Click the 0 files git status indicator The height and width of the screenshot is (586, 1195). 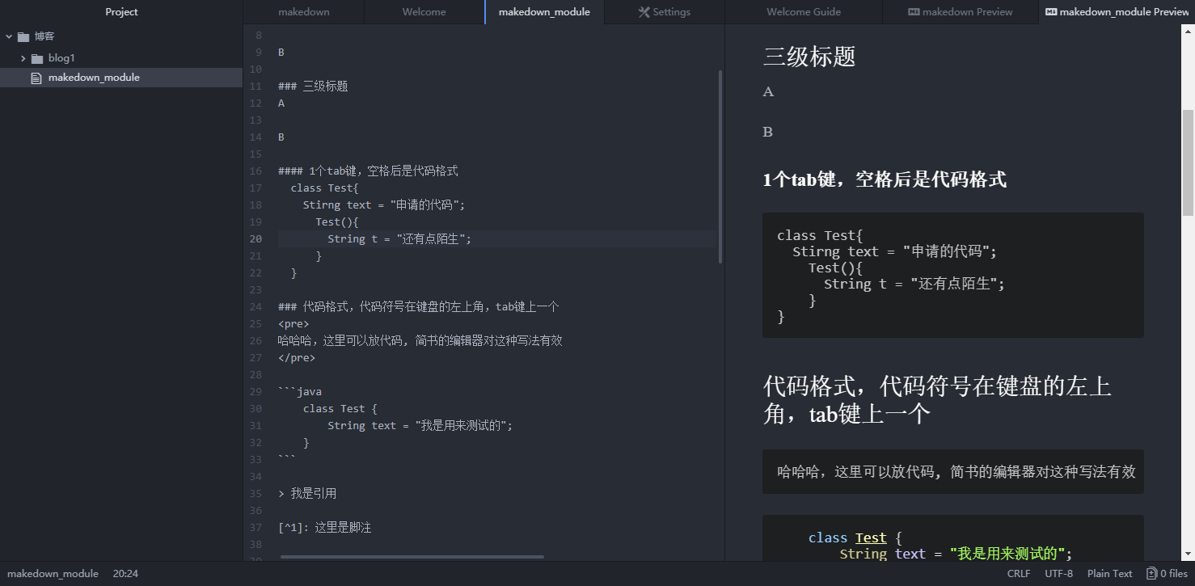pyautogui.click(x=1167, y=574)
